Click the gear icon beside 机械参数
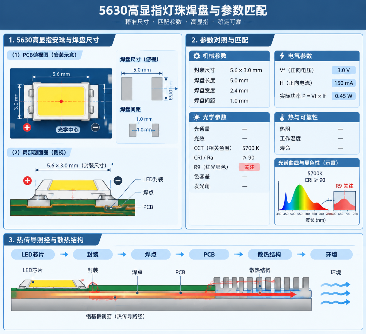The image size is (366, 334). [x=197, y=56]
